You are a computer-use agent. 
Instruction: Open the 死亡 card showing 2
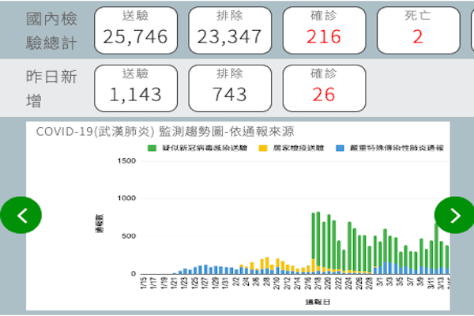(x=417, y=29)
